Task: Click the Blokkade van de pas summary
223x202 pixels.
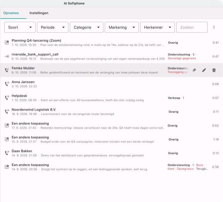Action: point(102,59)
